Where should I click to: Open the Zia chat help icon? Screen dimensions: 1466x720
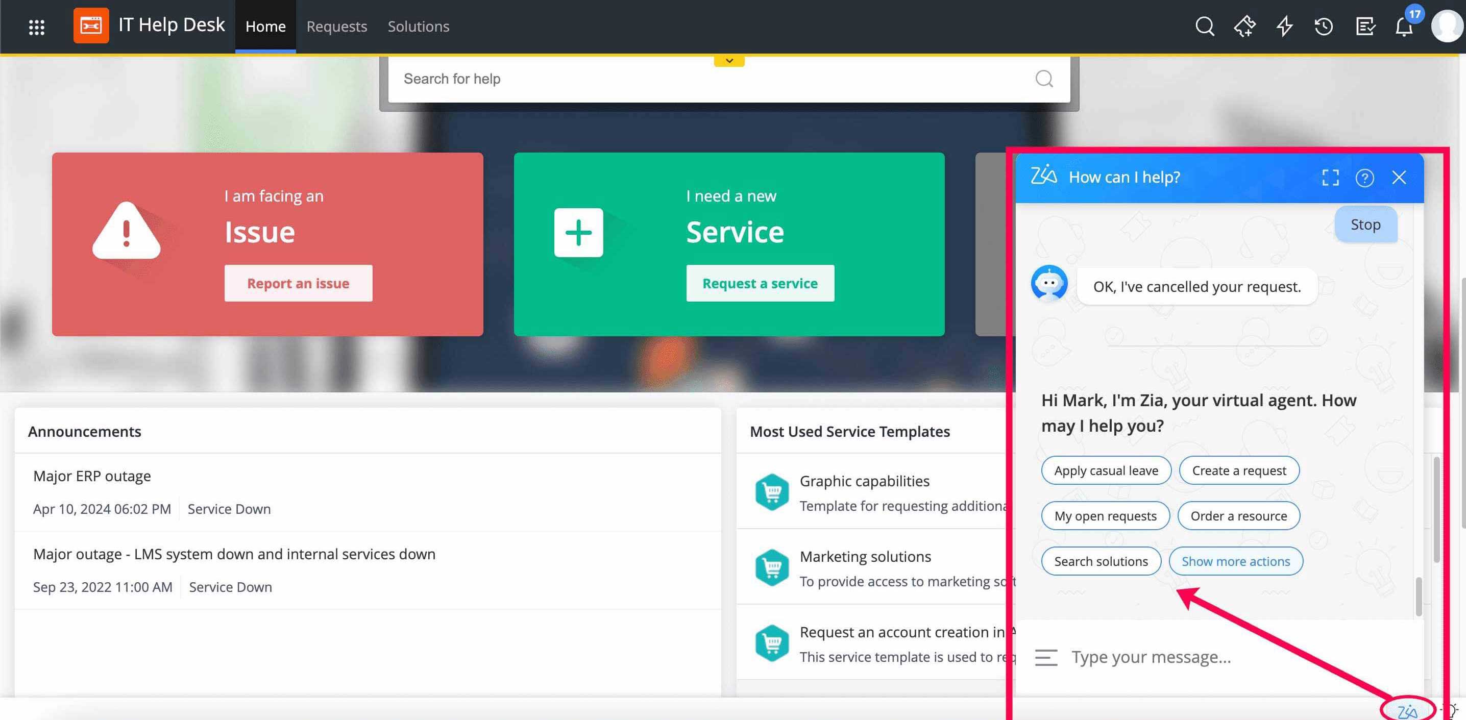click(x=1365, y=178)
